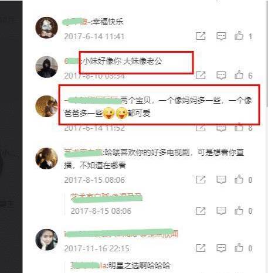The image size is (268, 273).
Task: Reply to the 2017-11-16 22:15 comment
Action: [x=221, y=248]
